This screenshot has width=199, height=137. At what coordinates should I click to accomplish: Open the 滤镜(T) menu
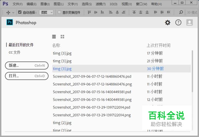[101, 4]
